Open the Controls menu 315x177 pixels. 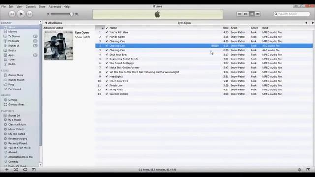point(31,6)
